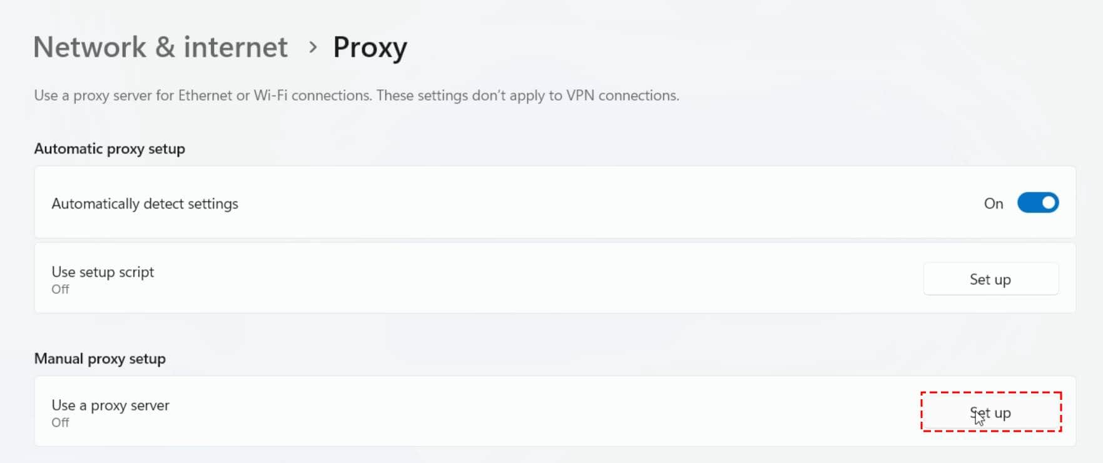Click Off status under Use a proxy server

pos(60,423)
